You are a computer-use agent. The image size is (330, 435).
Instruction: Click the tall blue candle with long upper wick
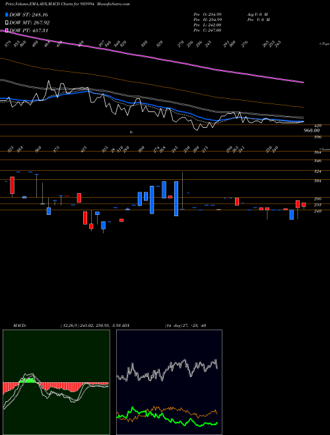[176, 198]
